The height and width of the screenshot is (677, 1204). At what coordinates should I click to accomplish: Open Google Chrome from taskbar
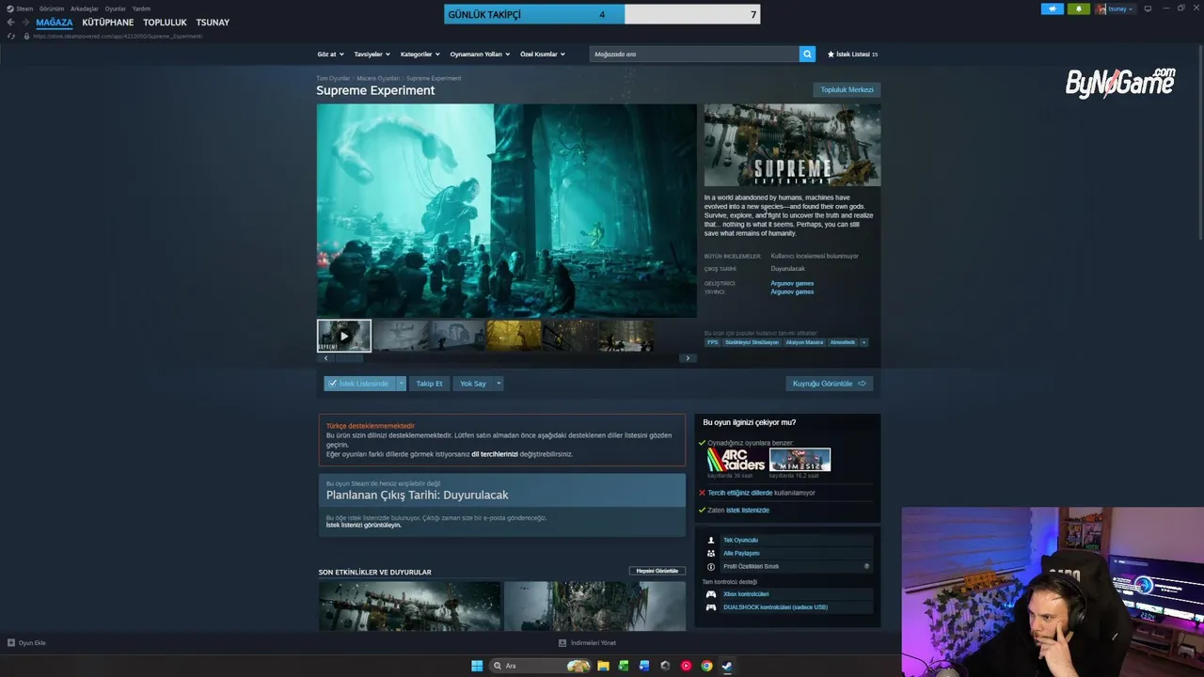[x=706, y=666]
